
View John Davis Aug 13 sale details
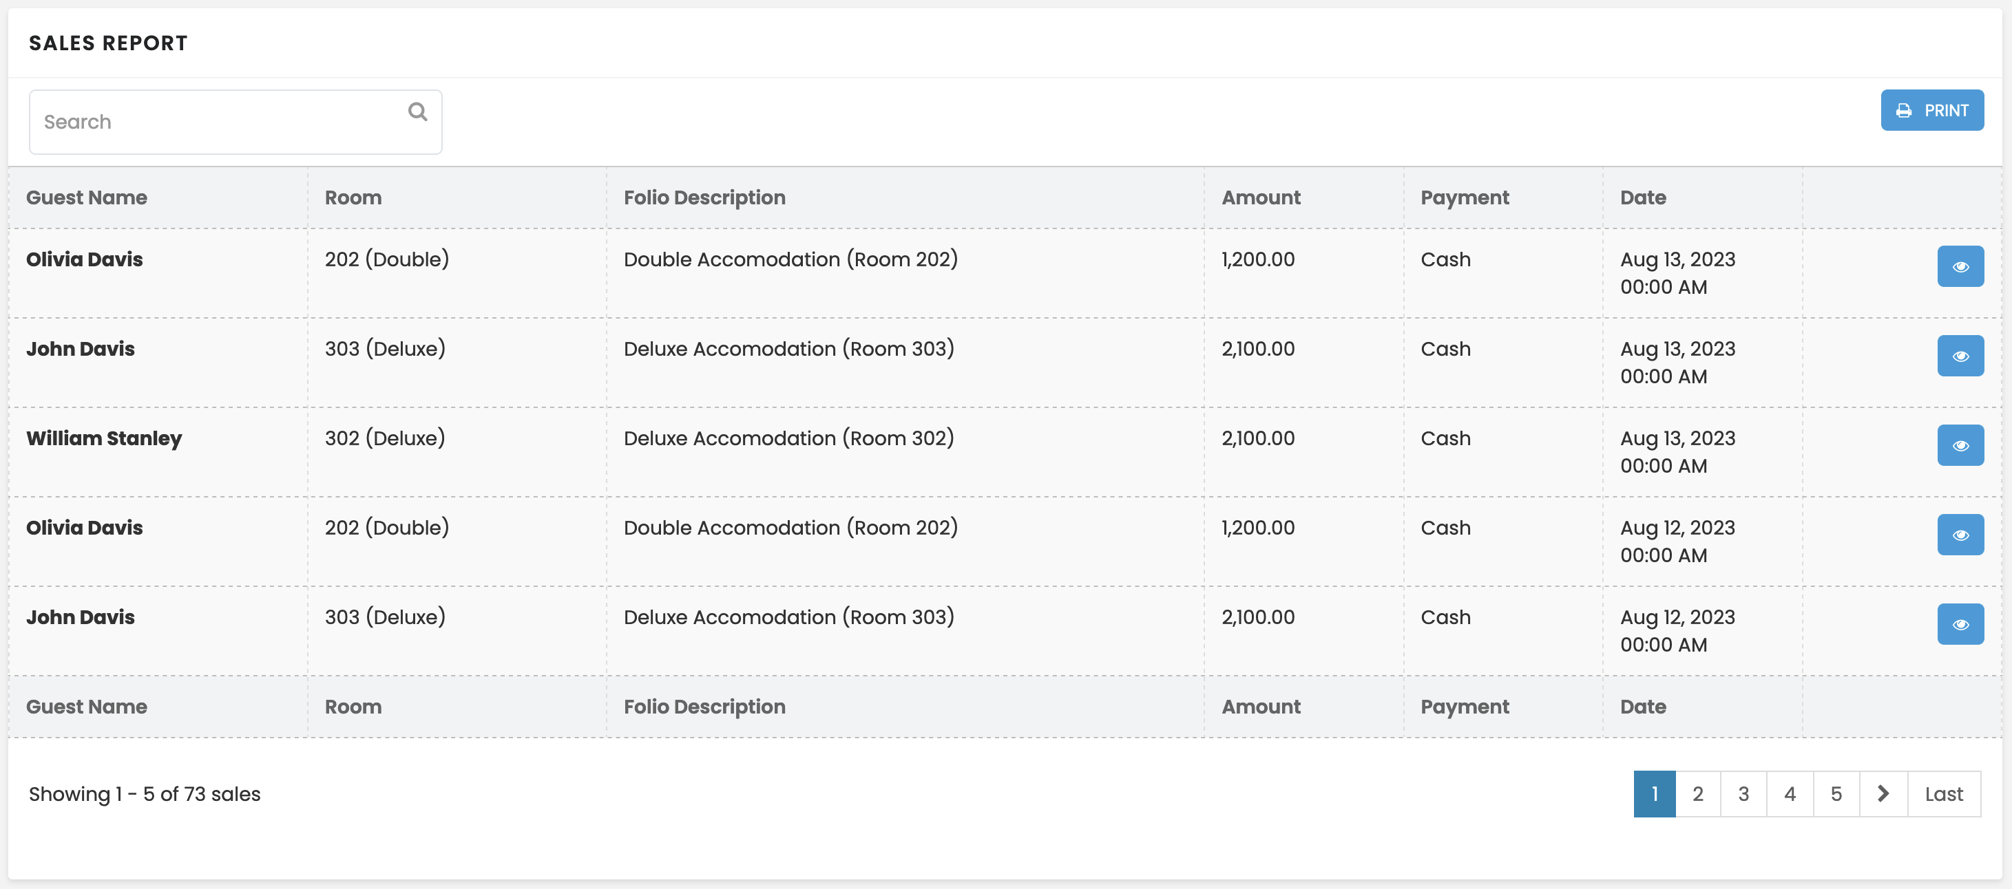1960,356
